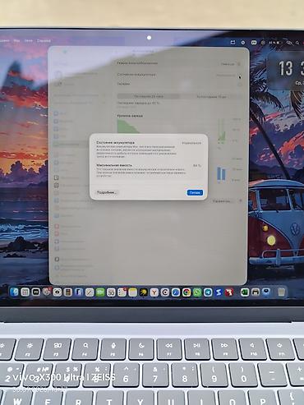
Task: Open Launchpad from the Dock
Action: pos(25,292)
